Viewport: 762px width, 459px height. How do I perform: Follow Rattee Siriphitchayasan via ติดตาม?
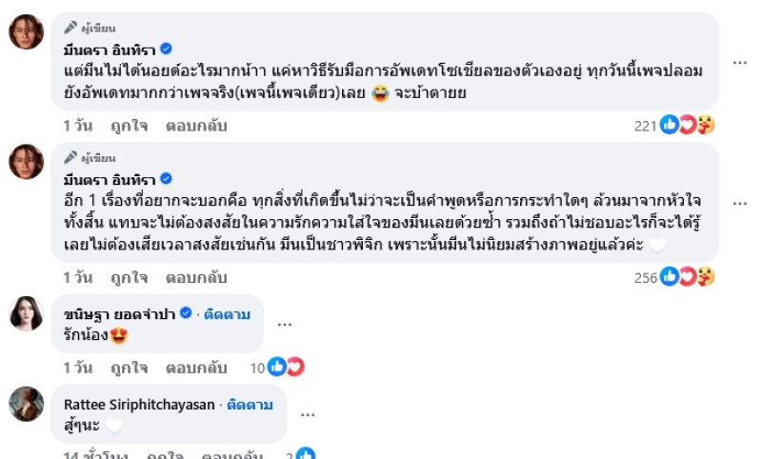[251, 404]
